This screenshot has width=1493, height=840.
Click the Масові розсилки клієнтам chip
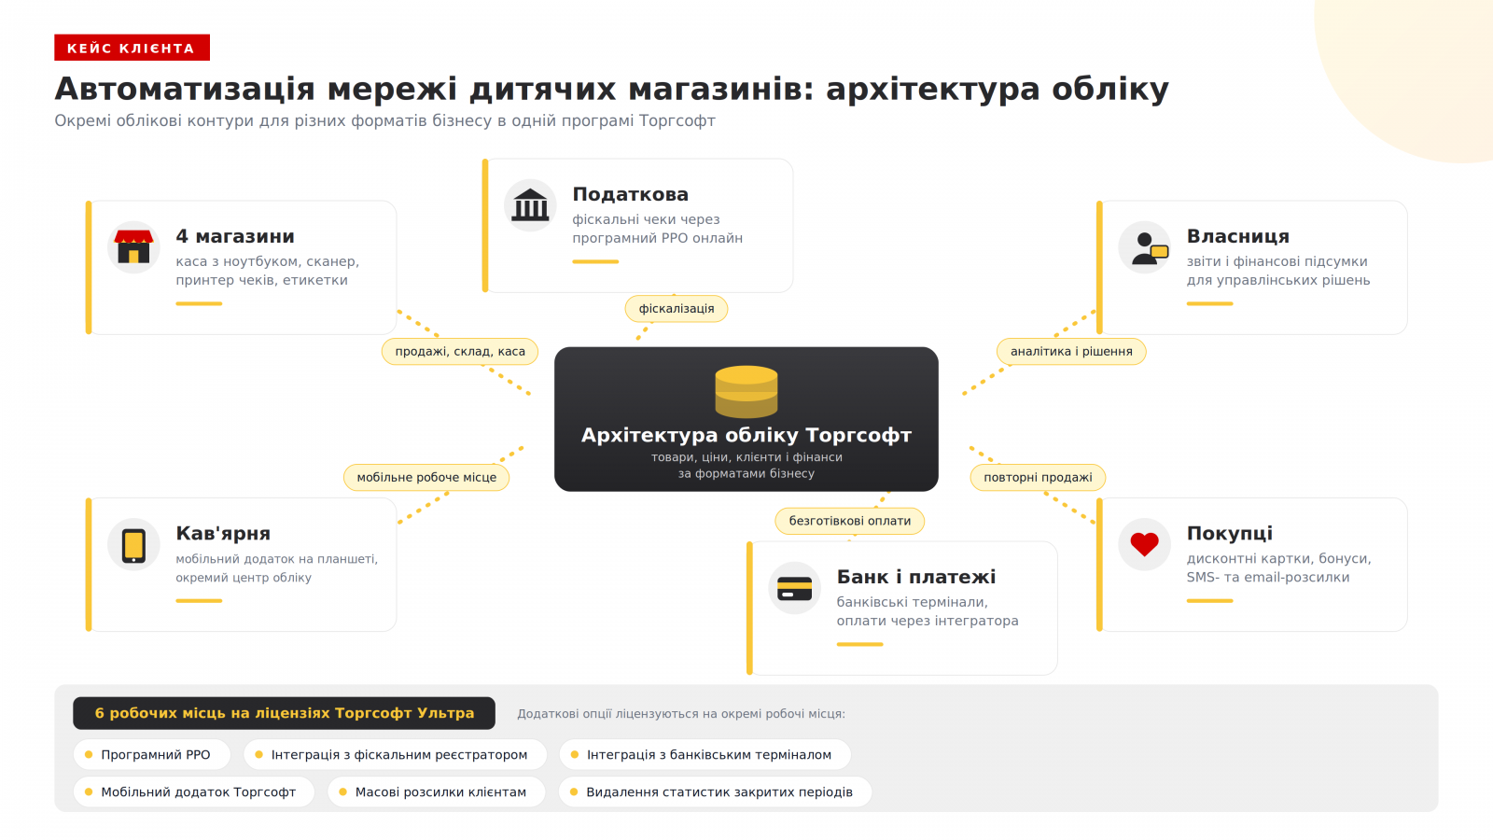(x=437, y=792)
